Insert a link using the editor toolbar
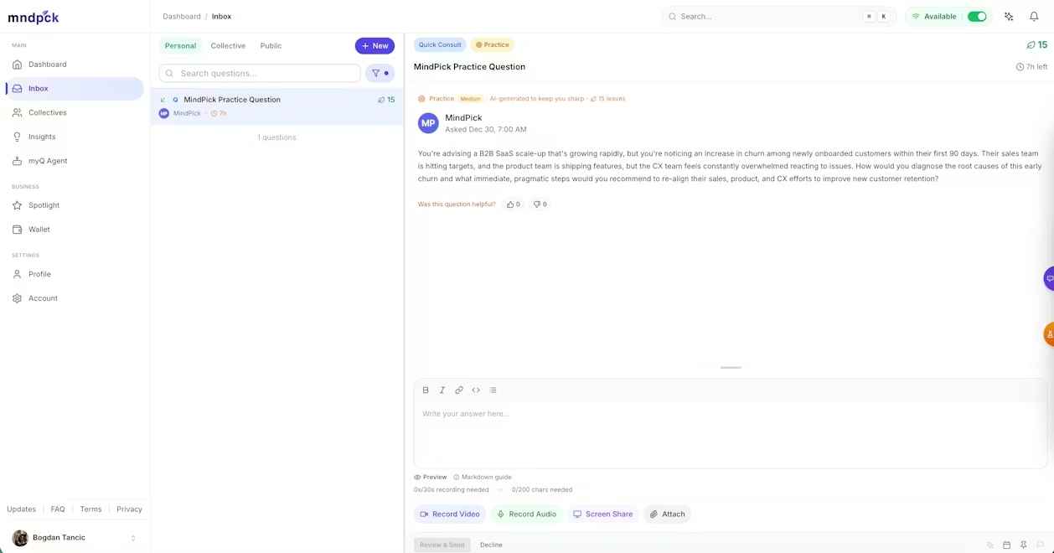 459,390
